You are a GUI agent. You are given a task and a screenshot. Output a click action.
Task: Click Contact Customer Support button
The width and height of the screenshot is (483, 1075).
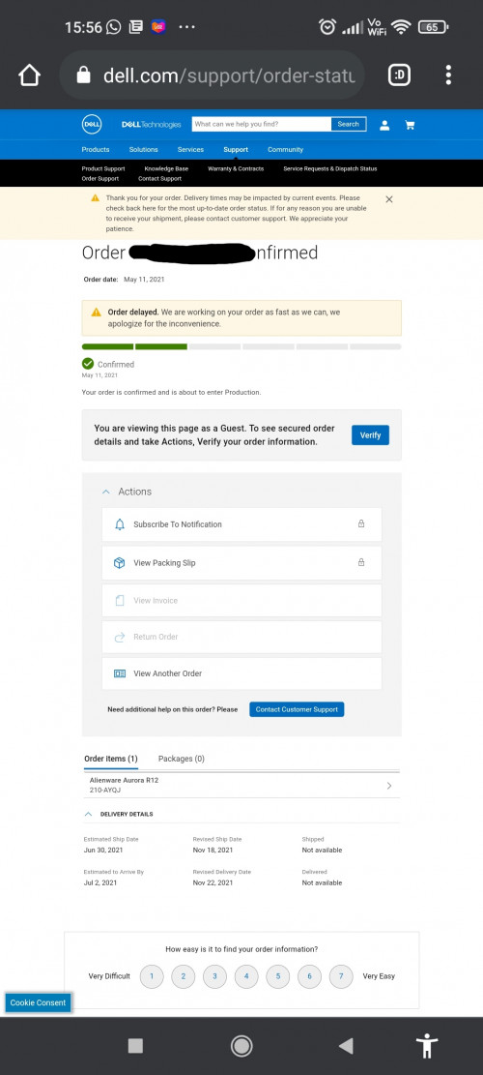click(x=297, y=709)
